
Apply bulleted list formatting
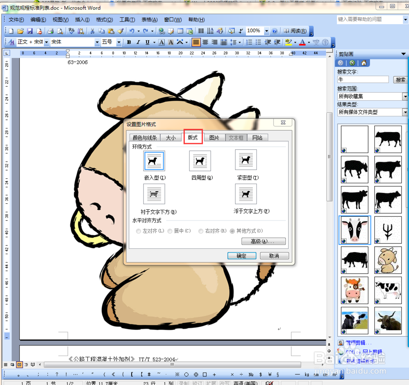click(x=258, y=42)
